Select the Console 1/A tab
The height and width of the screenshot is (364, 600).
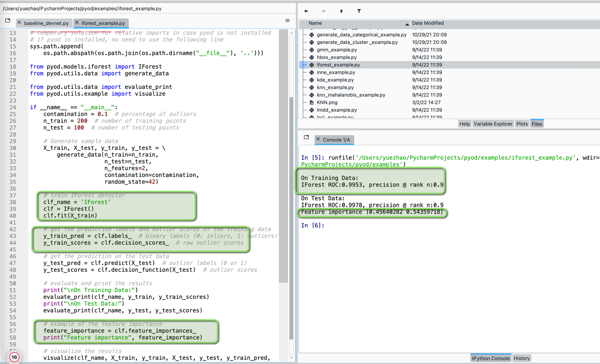(334, 140)
